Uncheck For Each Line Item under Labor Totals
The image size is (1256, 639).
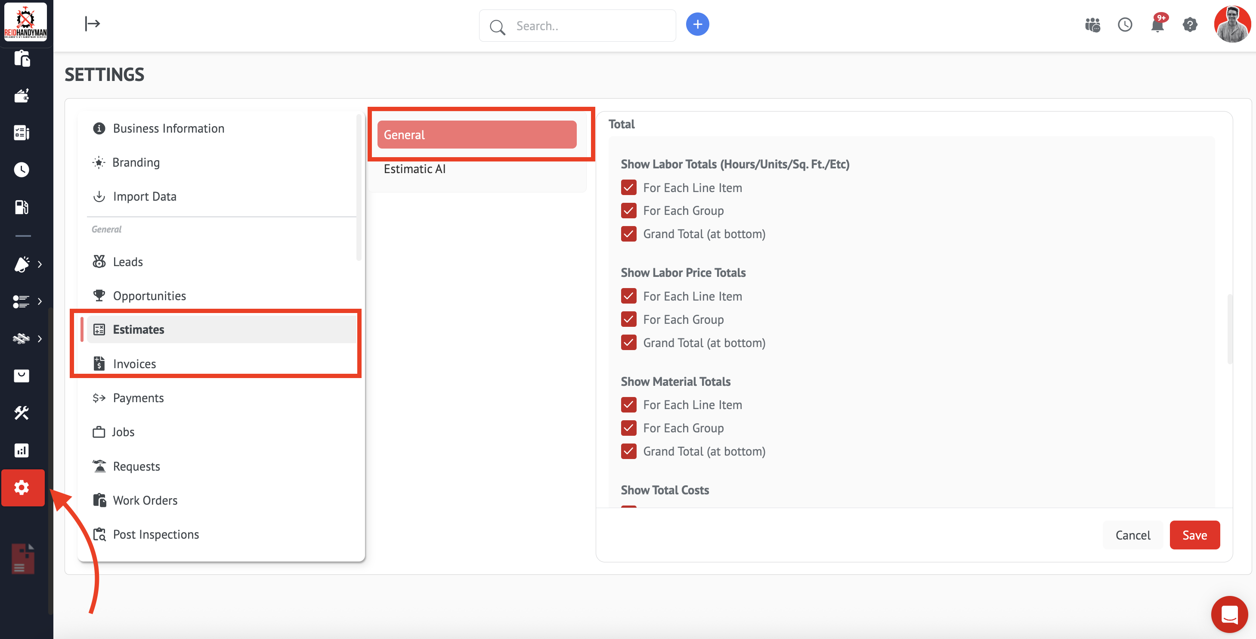[x=628, y=187]
